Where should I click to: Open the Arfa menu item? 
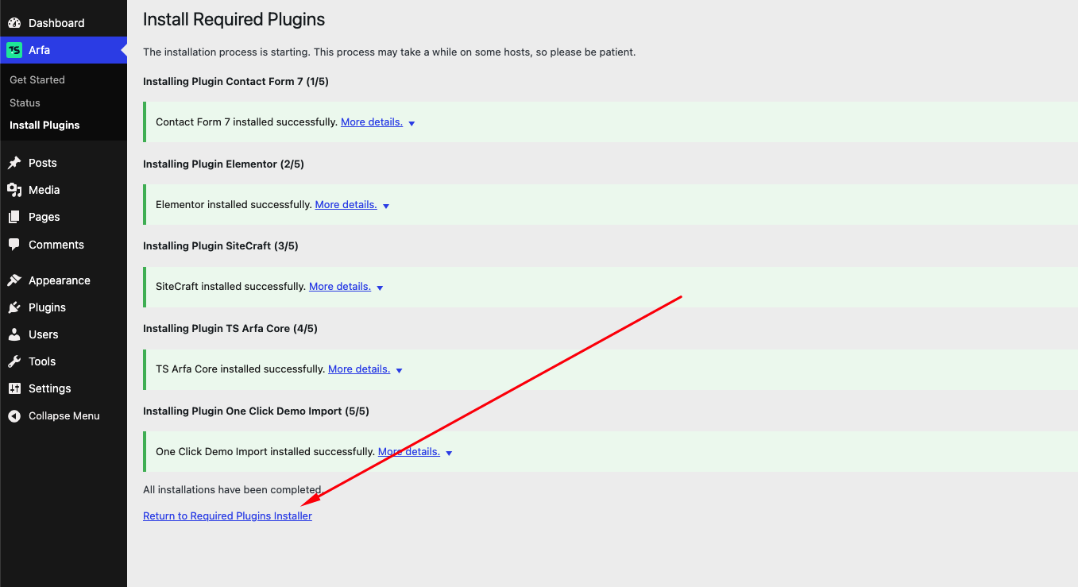point(64,50)
